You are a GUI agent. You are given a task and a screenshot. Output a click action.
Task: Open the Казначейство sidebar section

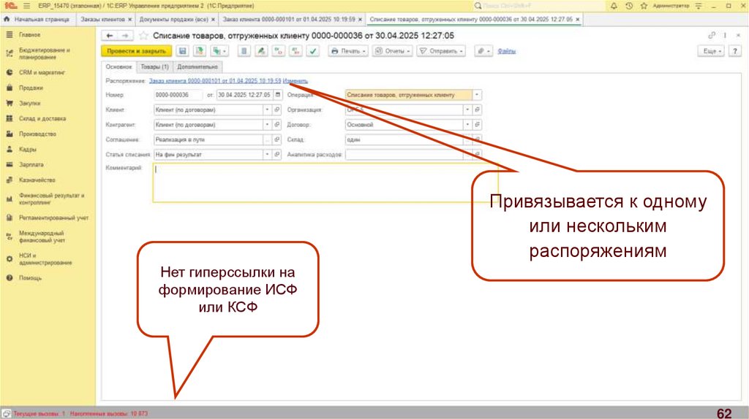pyautogui.click(x=37, y=180)
